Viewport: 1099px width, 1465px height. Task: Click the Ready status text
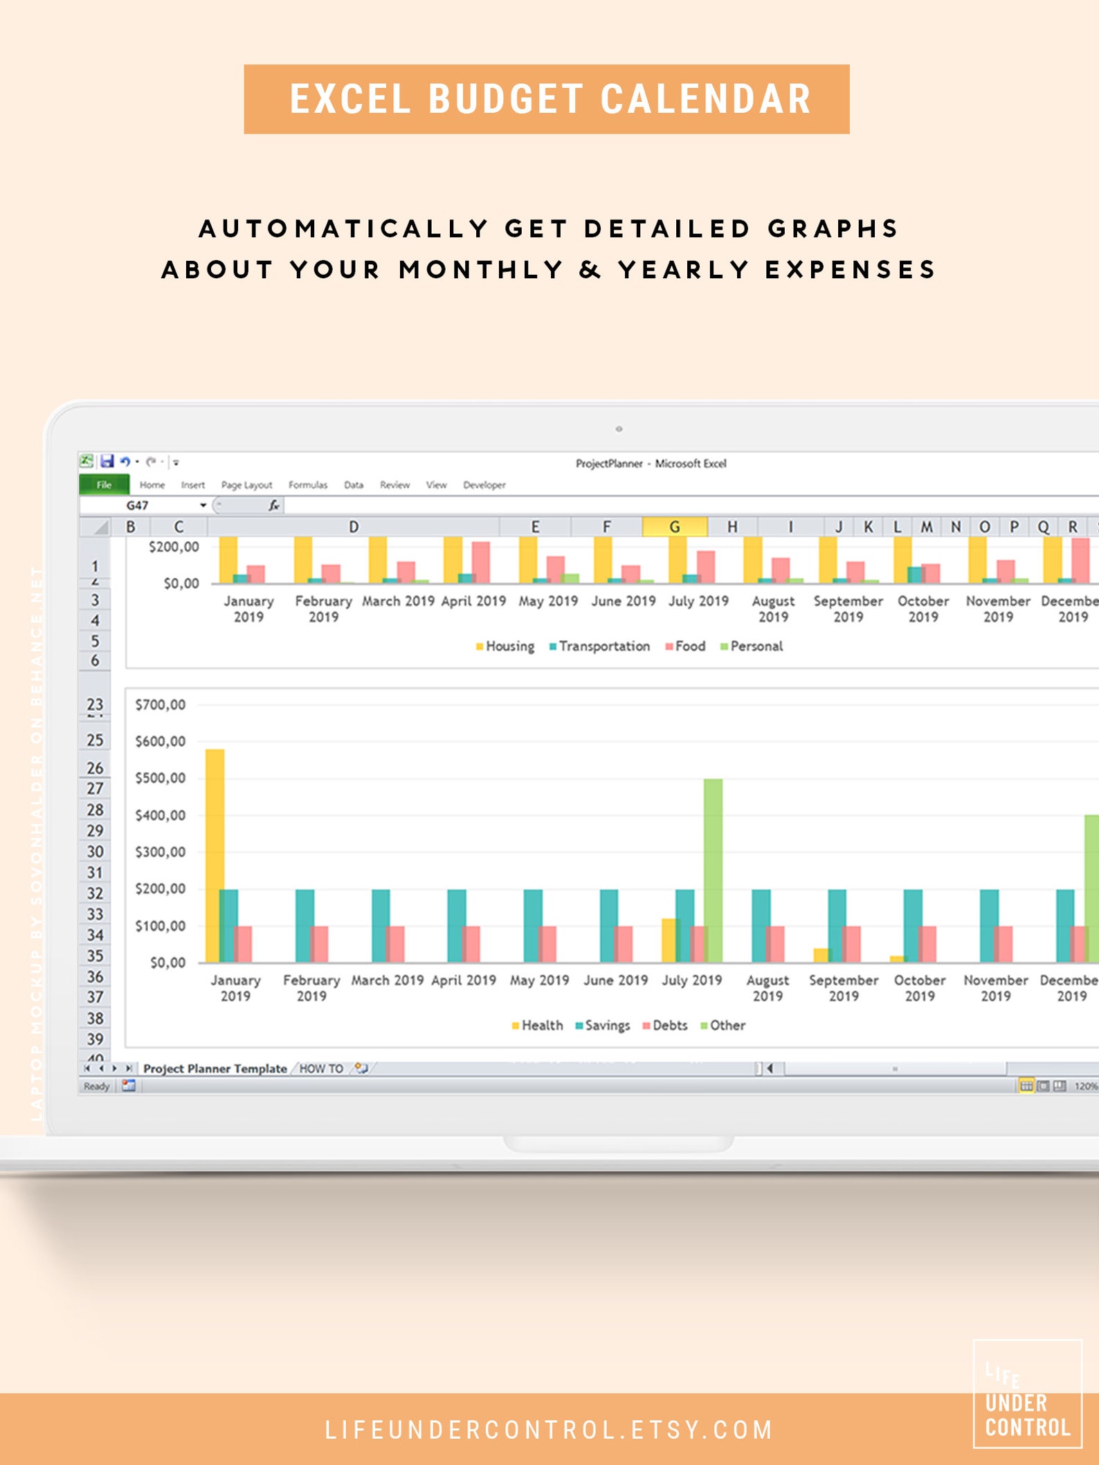[x=96, y=1086]
